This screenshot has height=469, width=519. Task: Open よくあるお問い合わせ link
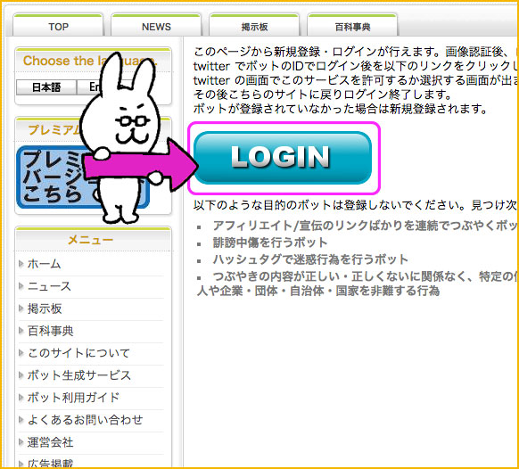click(85, 420)
